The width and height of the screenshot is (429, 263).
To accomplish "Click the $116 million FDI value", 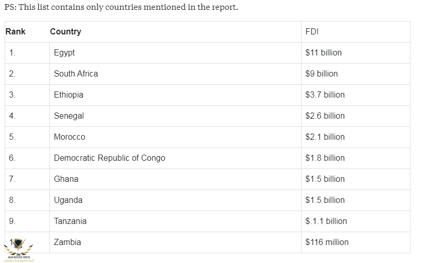I will click(327, 242).
